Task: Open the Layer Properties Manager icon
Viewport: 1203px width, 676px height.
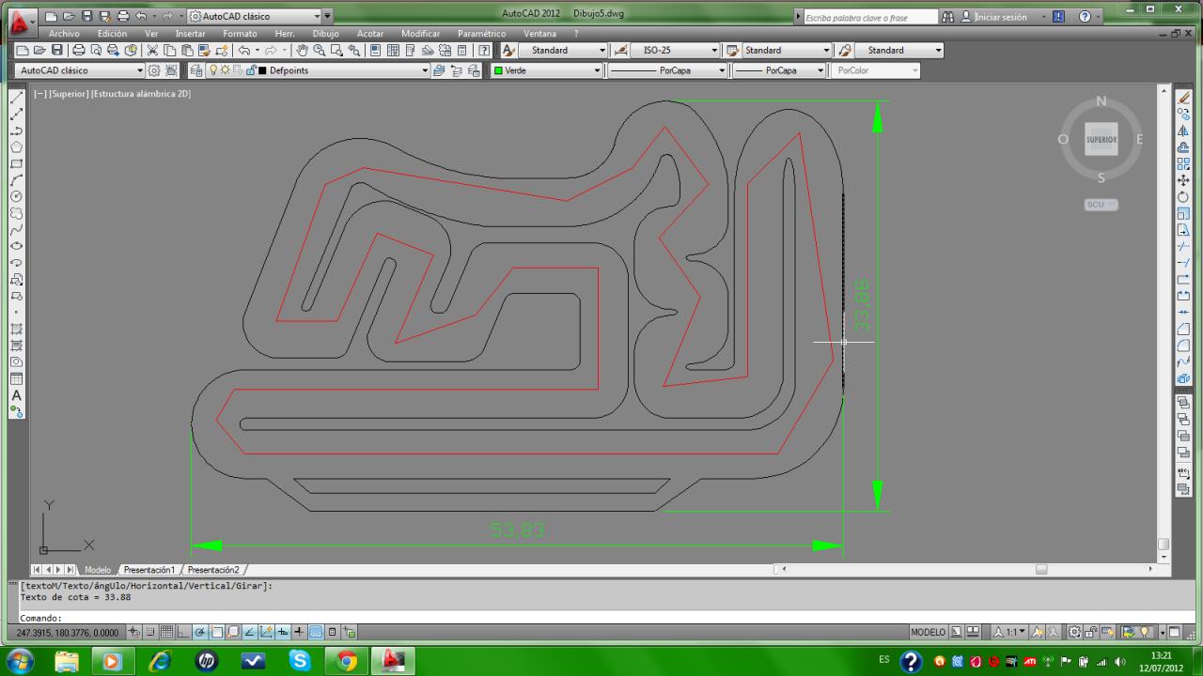Action: click(x=196, y=70)
